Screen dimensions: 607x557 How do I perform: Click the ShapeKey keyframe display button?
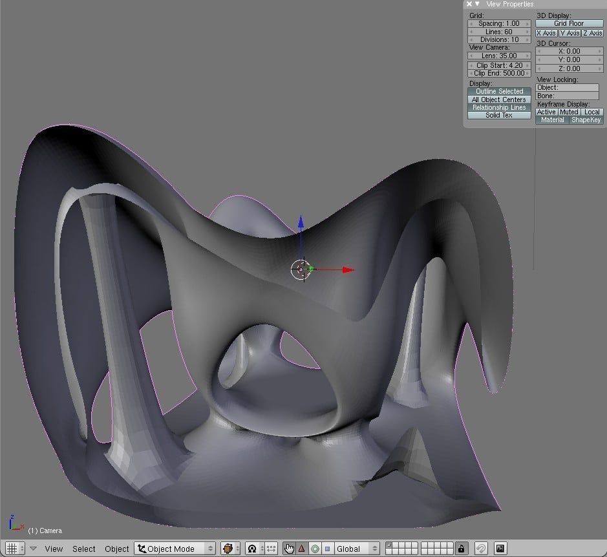(x=586, y=120)
